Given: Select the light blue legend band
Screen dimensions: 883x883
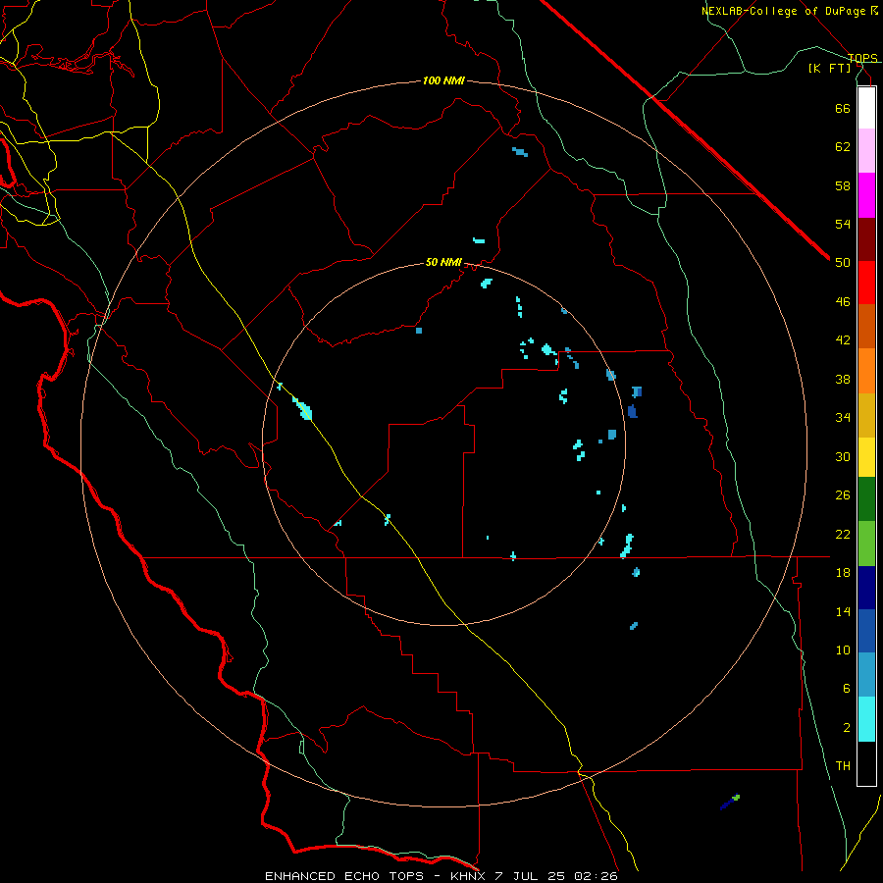Looking at the screenshot, I should [x=866, y=675].
